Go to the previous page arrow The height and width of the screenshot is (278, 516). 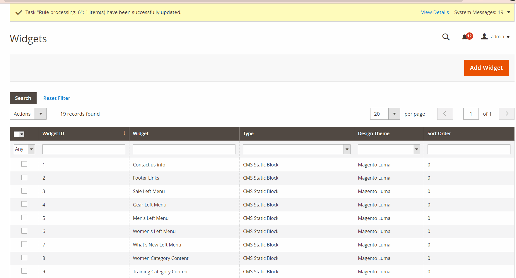445,114
